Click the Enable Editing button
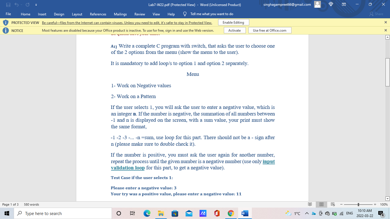 (x=234, y=22)
